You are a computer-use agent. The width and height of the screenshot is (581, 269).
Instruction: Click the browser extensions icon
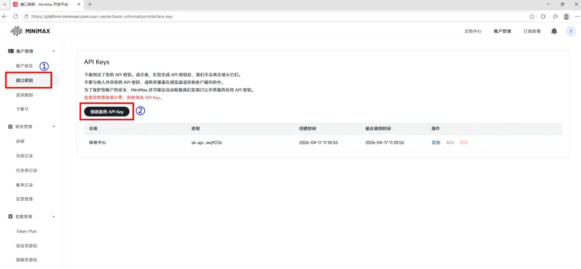click(543, 17)
